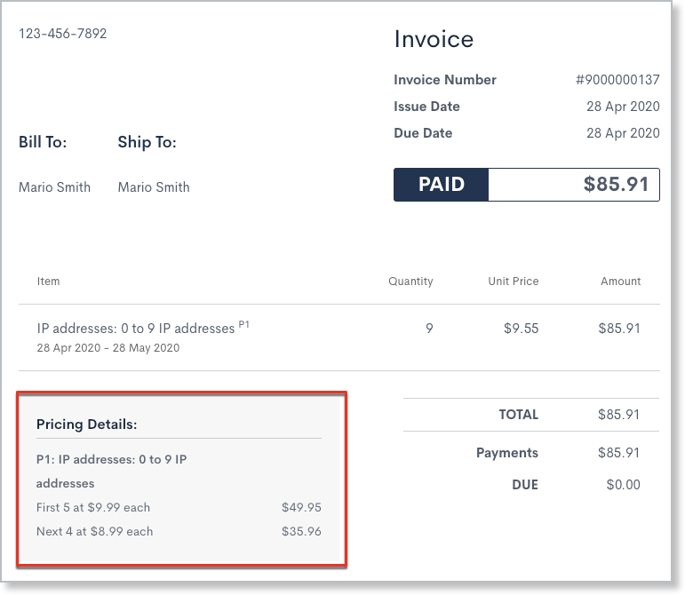
Task: Click the IP addresses line item
Action: tap(136, 329)
